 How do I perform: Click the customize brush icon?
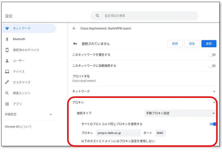pyautogui.click(x=7, y=82)
